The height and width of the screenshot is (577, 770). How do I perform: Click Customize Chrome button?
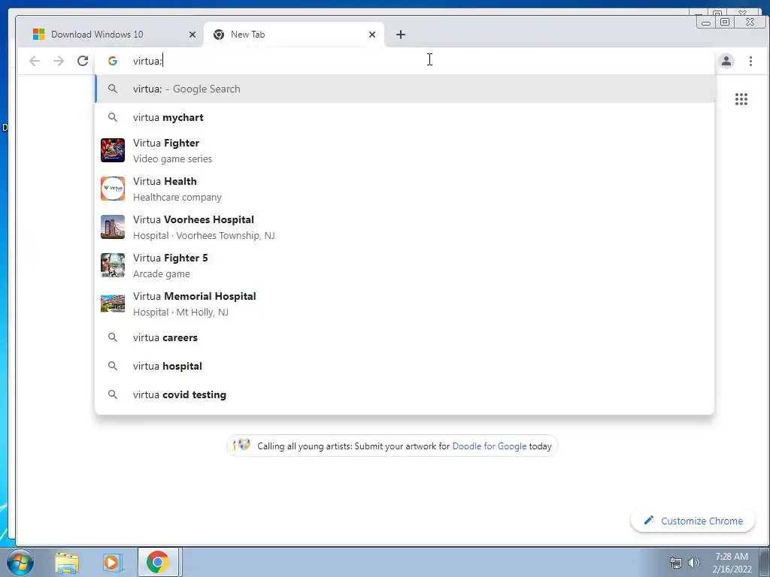[693, 521]
